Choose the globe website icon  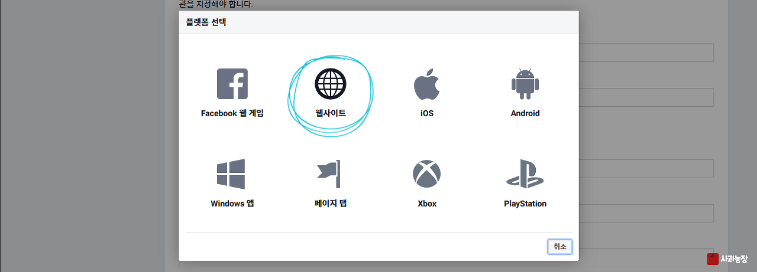click(x=330, y=84)
